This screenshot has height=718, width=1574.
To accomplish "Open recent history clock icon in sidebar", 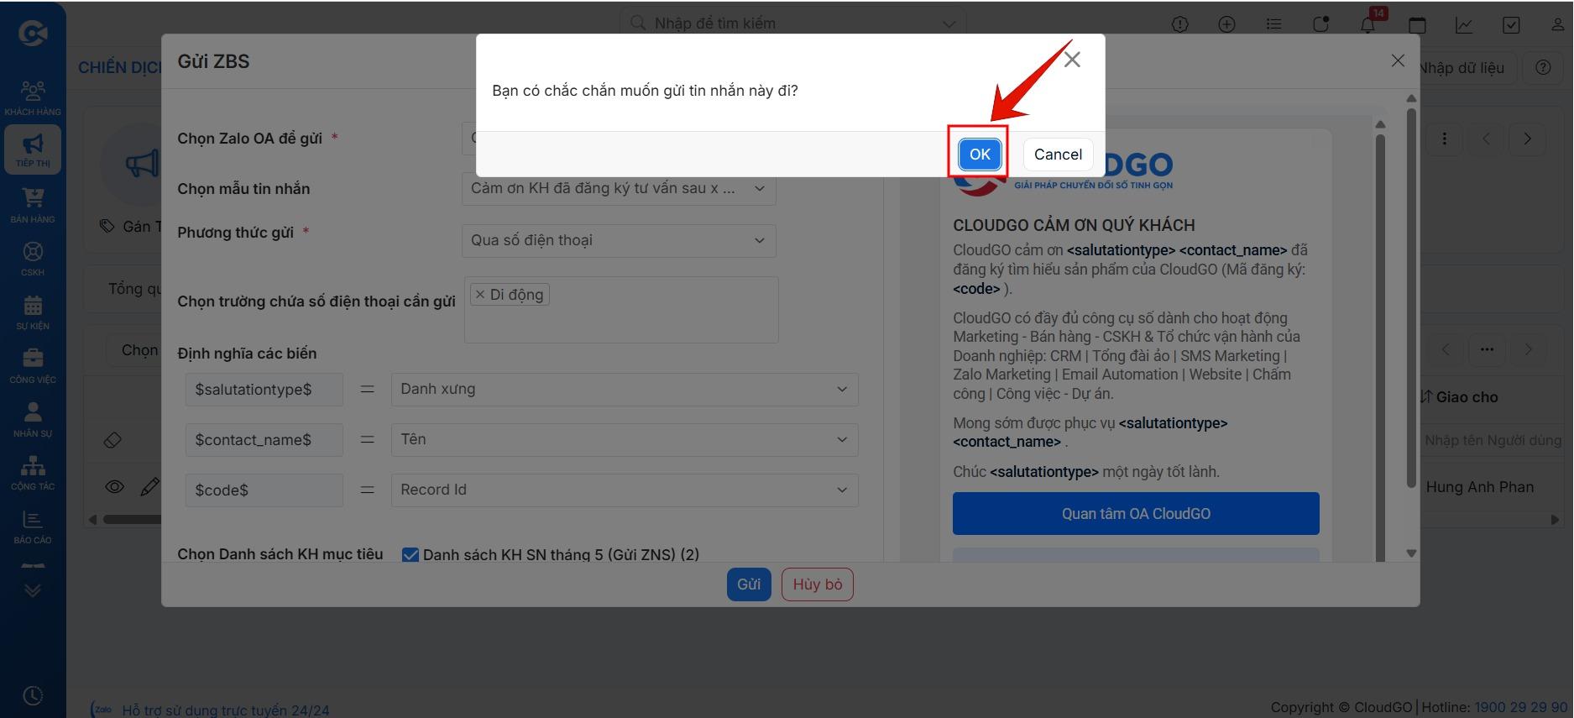I will point(33,695).
